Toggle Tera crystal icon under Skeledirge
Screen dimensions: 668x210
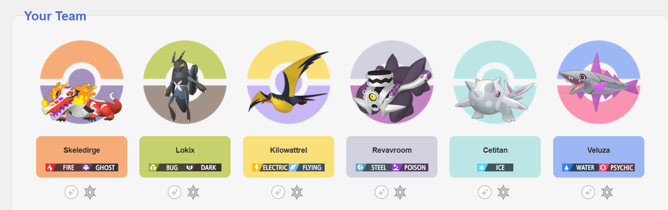(x=90, y=192)
